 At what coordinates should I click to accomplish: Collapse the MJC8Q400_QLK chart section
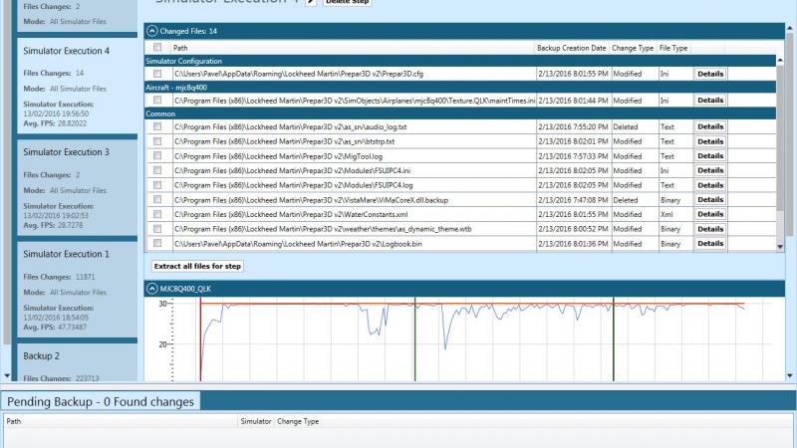coord(152,289)
